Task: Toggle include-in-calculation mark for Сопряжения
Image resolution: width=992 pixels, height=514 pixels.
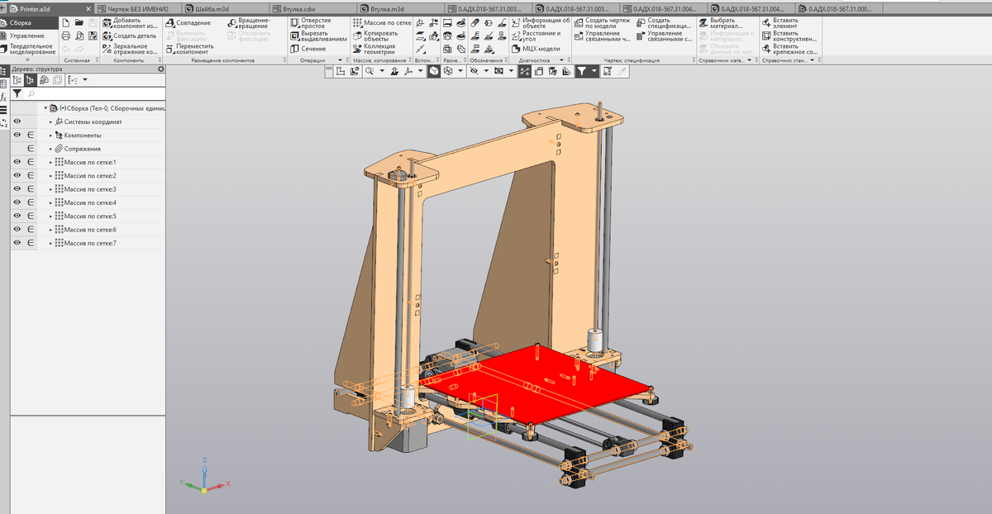Action: tap(31, 149)
